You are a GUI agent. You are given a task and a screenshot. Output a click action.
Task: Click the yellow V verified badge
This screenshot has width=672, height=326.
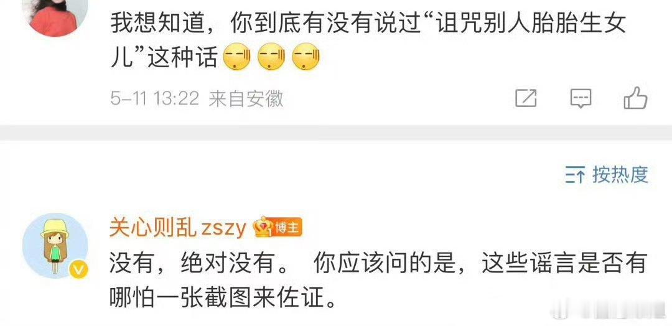[79, 270]
